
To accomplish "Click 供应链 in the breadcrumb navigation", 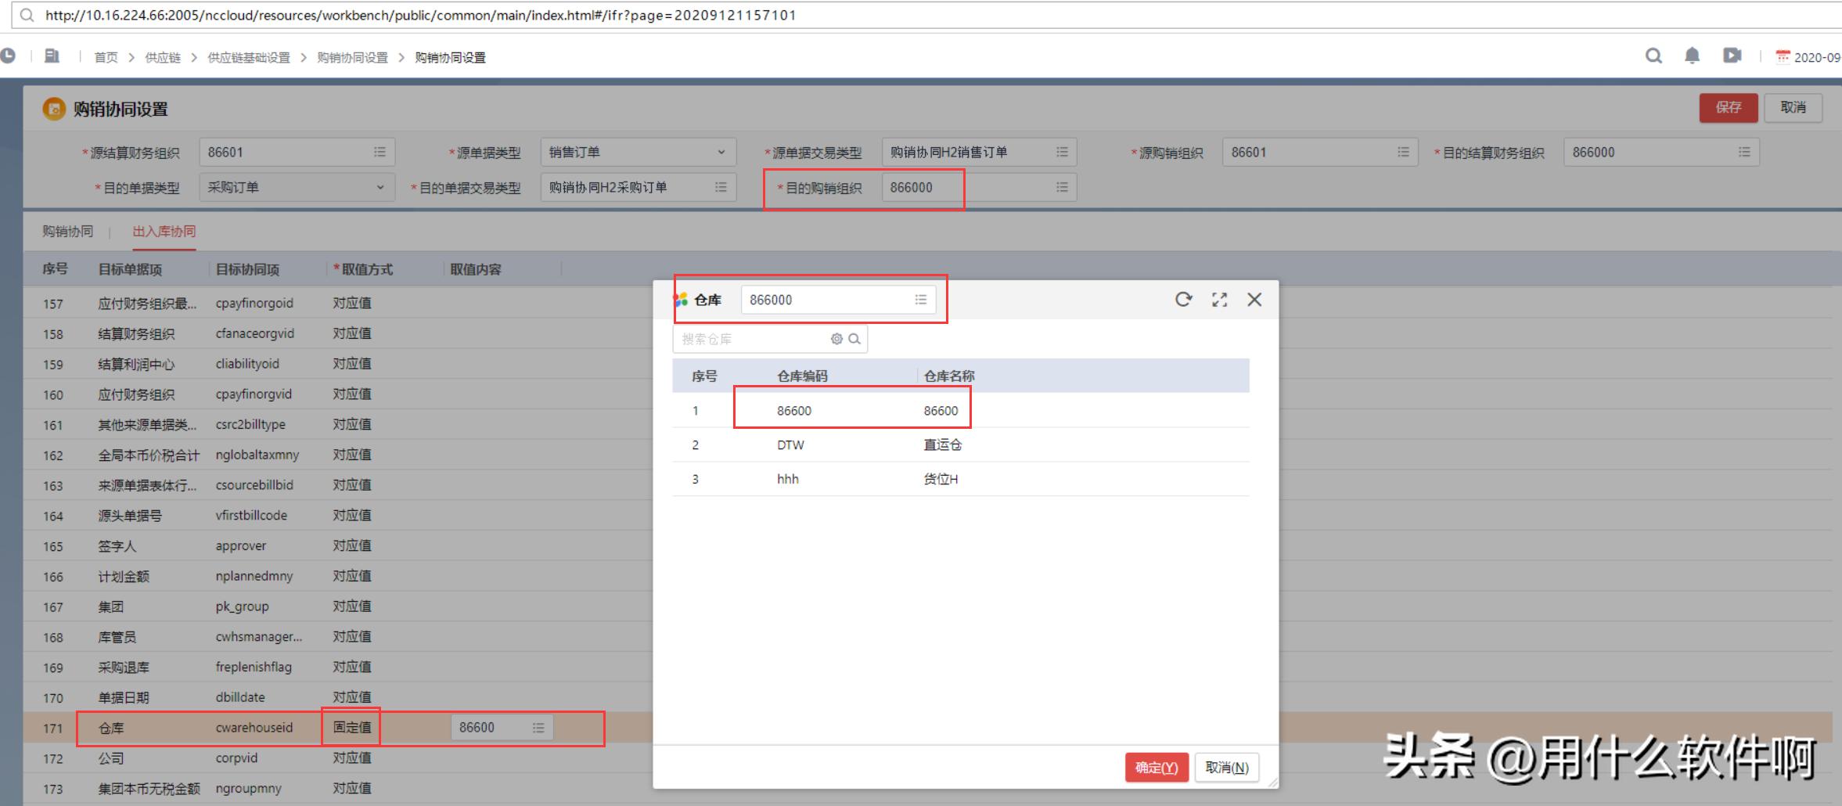I will point(164,56).
